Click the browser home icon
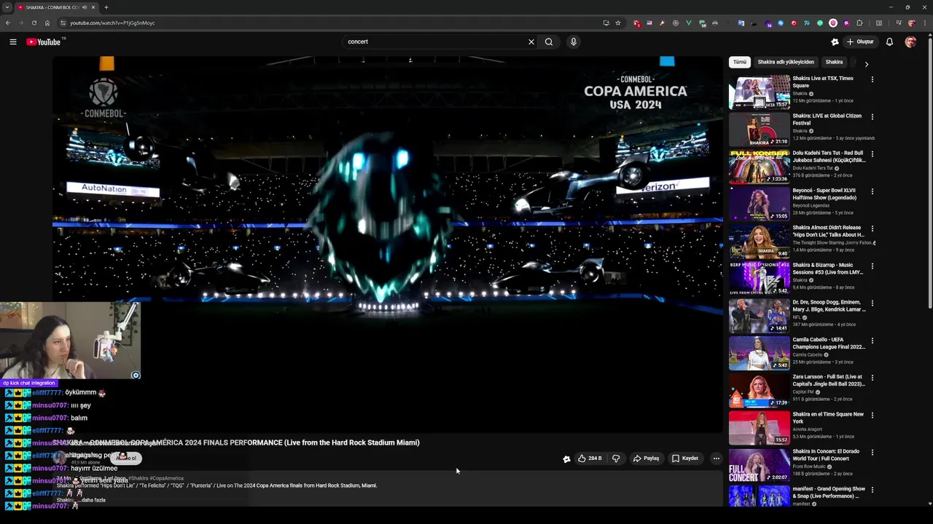Screen dimensions: 933x524 (x=47, y=23)
